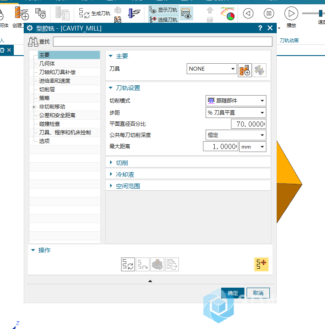Screen dimensions: 325x329
Task: Play the tool path animation (播放)
Action: tap(291, 13)
